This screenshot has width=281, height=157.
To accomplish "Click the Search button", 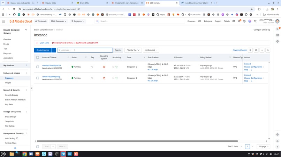I will [x=118, y=50].
